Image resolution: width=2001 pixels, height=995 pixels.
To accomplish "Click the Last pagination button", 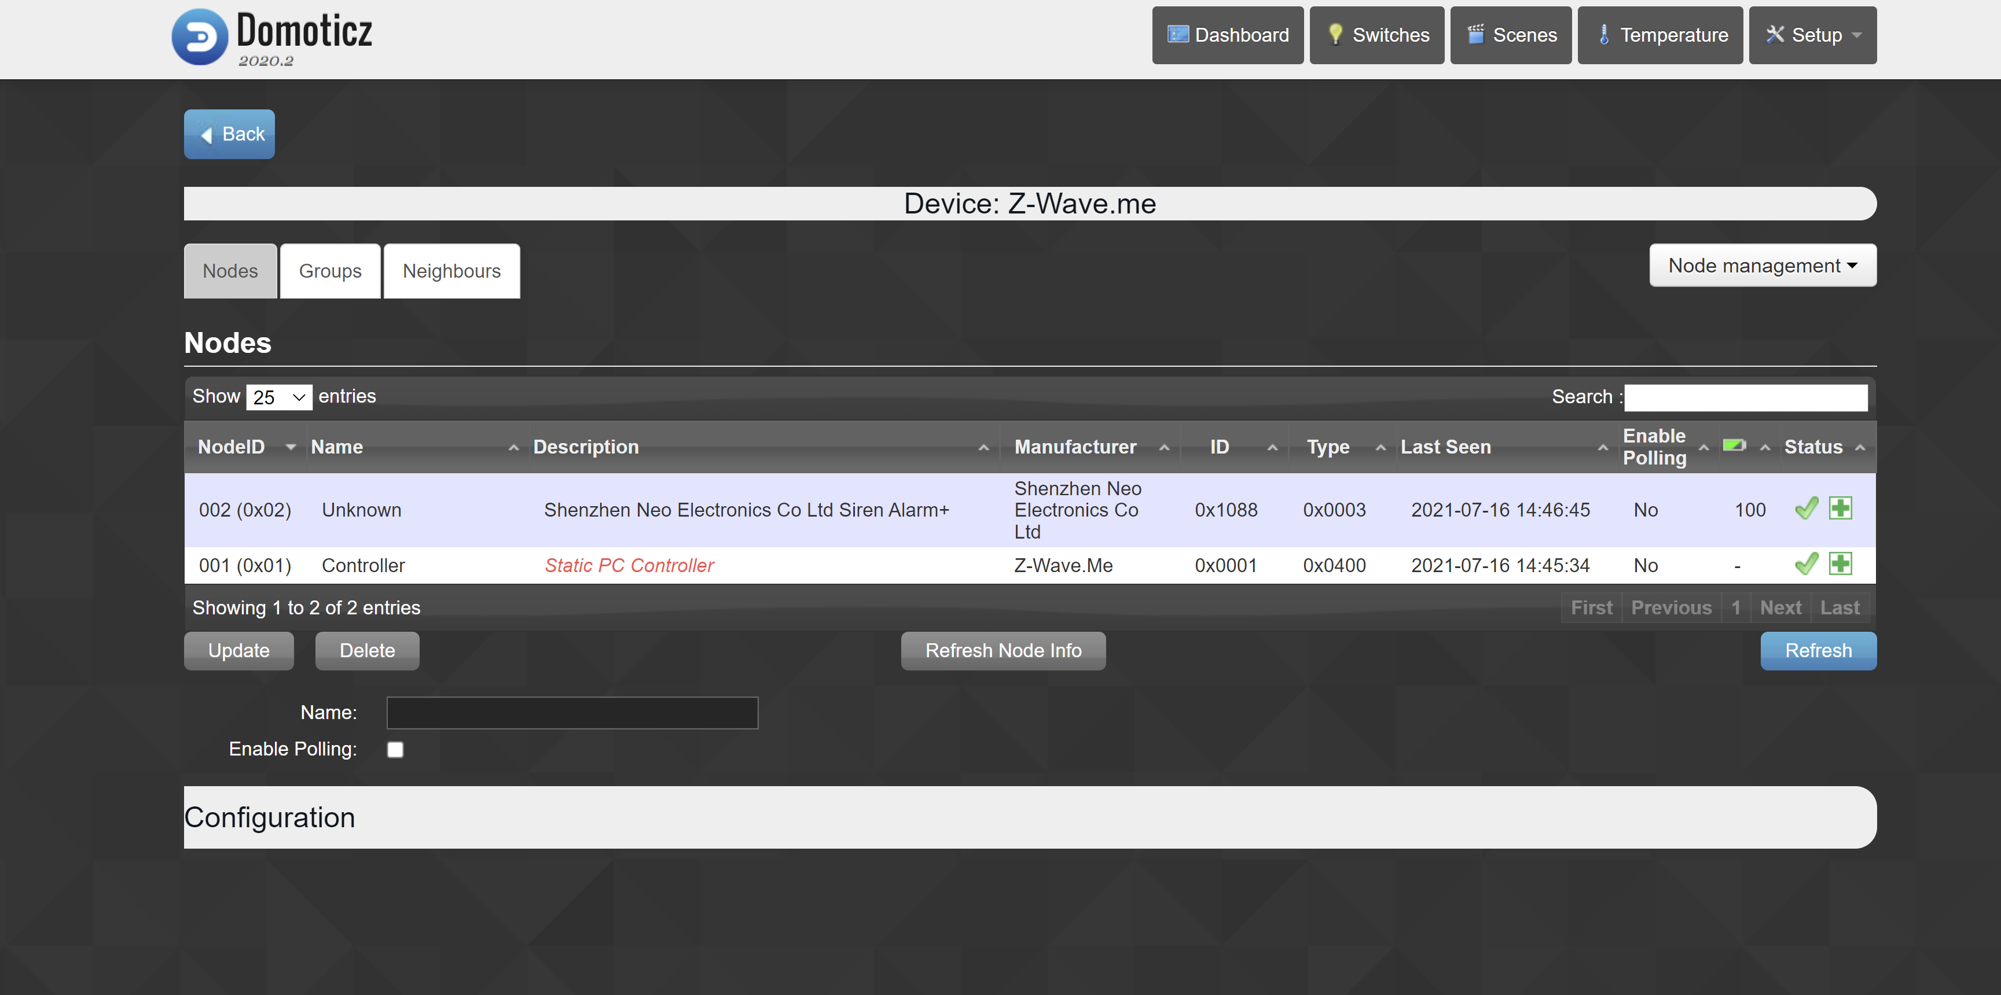I will (1840, 608).
